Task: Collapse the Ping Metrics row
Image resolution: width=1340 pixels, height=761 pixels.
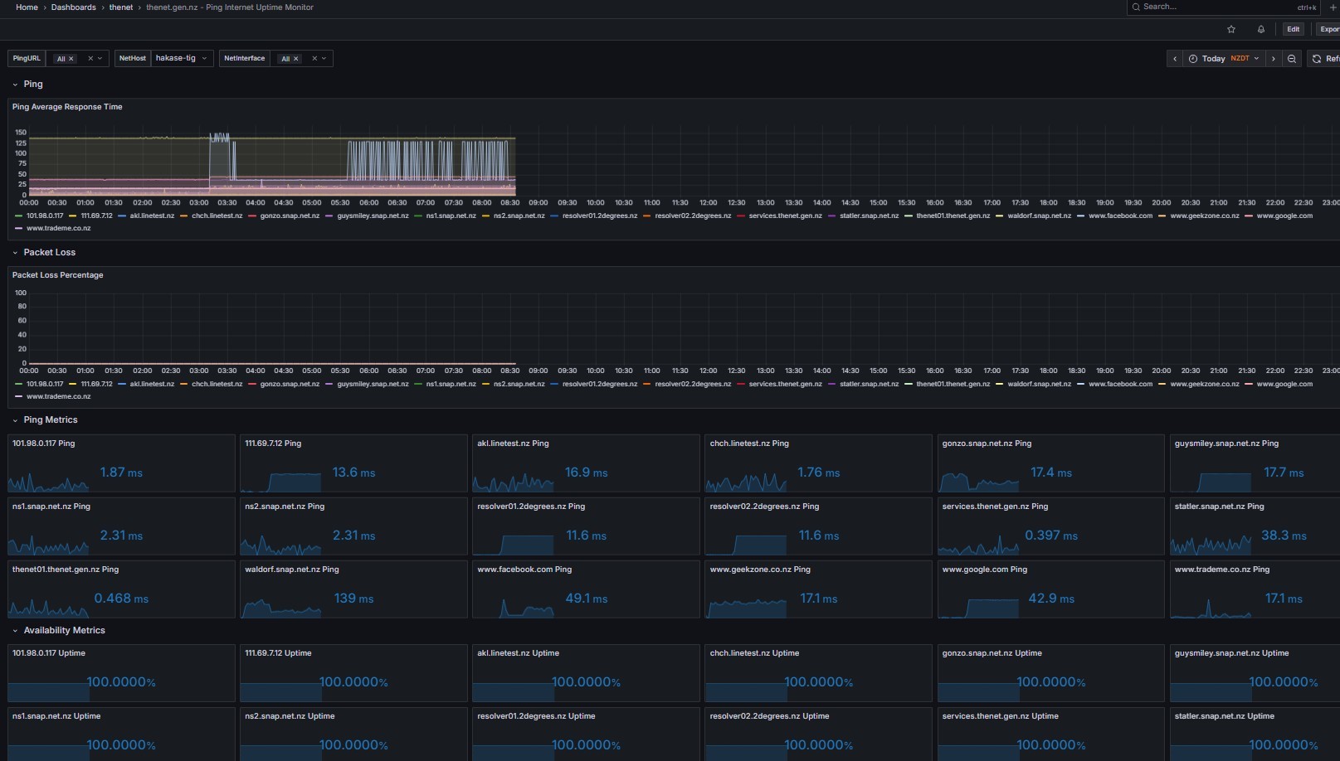Action: (50, 420)
